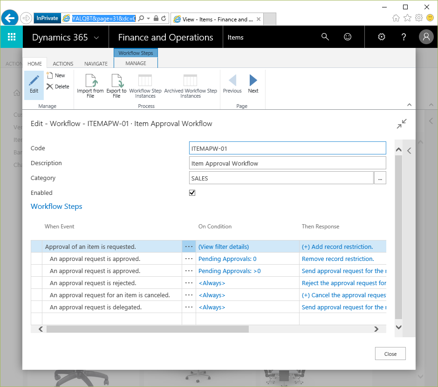Open browser Home icon
Image resolution: width=438 pixels, height=387 pixels.
click(x=396, y=18)
